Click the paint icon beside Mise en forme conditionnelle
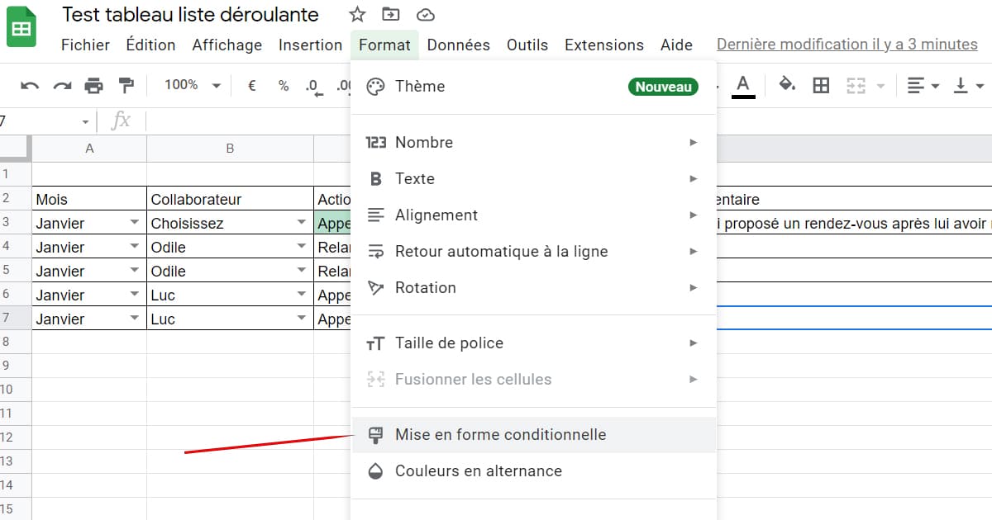This screenshot has height=520, width=992. (x=375, y=435)
